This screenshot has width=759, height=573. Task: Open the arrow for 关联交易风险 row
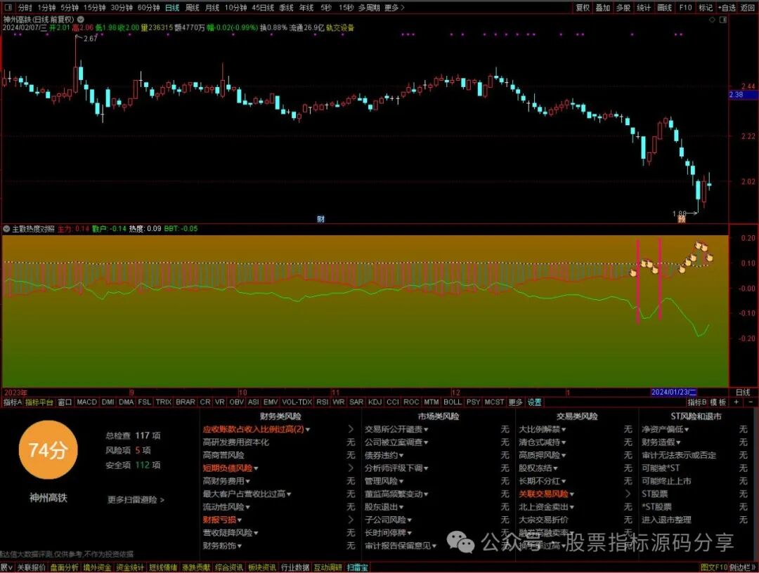[628, 494]
